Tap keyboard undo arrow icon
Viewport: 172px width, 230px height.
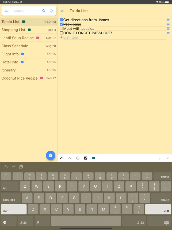(6, 167)
